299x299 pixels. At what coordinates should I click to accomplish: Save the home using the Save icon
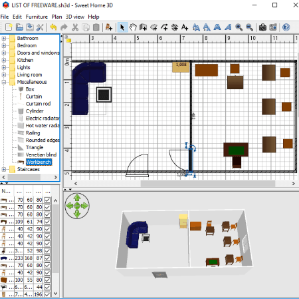(30, 27)
